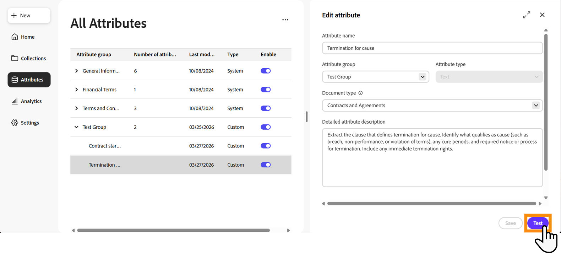Sort by Attribute group column header
This screenshot has width=561, height=253.
coord(94,54)
